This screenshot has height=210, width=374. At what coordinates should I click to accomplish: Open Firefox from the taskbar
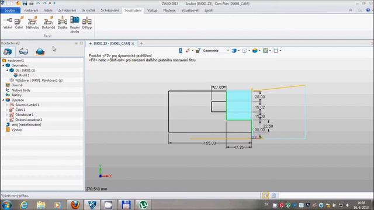coord(75,205)
